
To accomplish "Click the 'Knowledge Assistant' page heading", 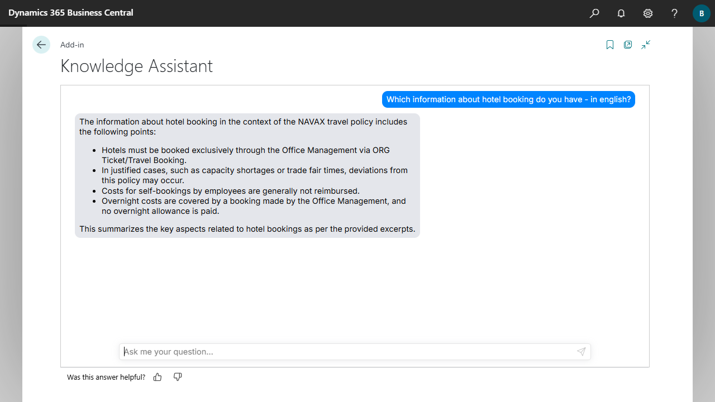I will click(137, 66).
